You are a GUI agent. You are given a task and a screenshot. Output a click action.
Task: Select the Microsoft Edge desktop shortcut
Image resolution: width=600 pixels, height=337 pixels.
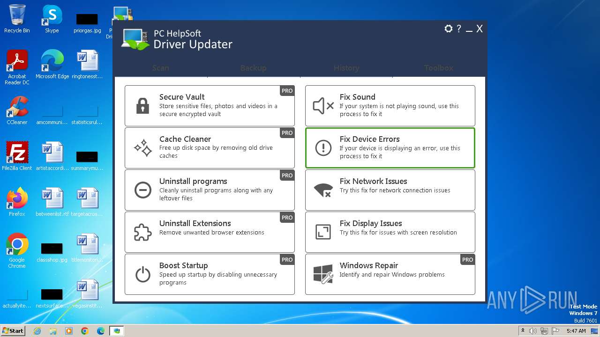52,65
